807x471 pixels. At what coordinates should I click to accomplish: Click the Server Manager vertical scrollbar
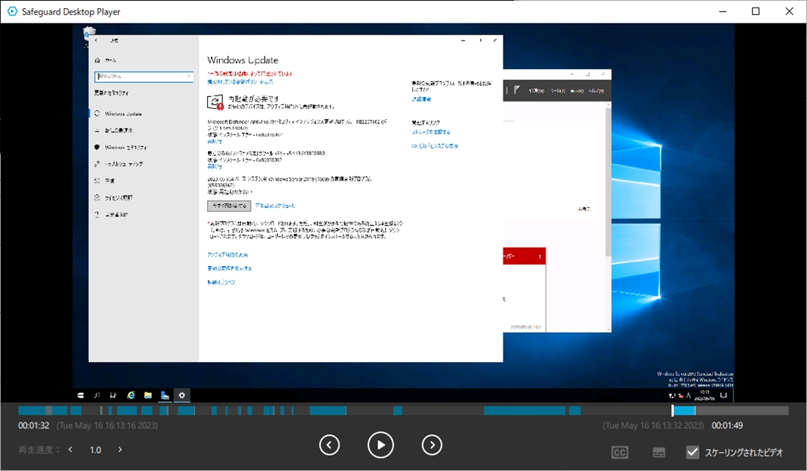[609, 181]
